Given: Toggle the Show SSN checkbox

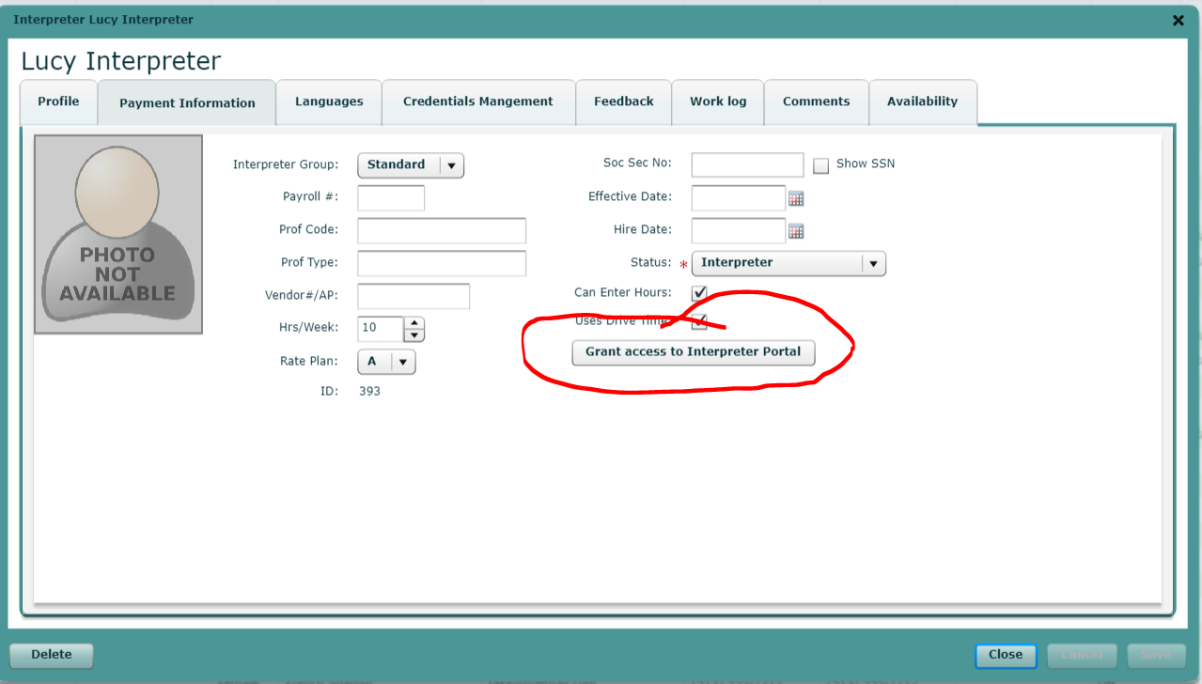Looking at the screenshot, I should (x=821, y=165).
